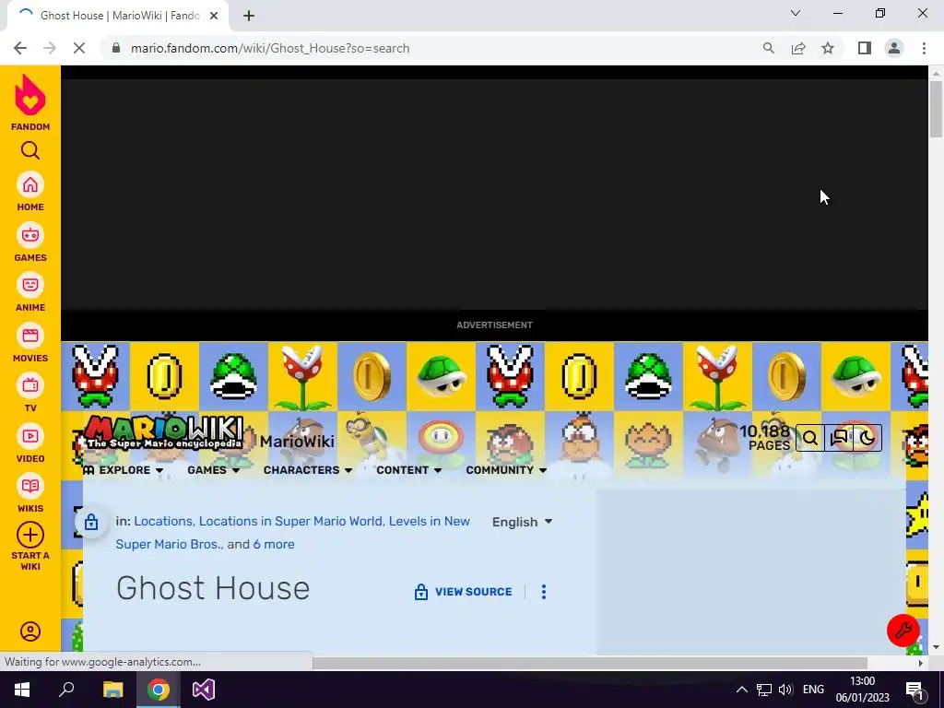Open the Locations category link
Screen dimensions: 944x708
click(x=163, y=522)
